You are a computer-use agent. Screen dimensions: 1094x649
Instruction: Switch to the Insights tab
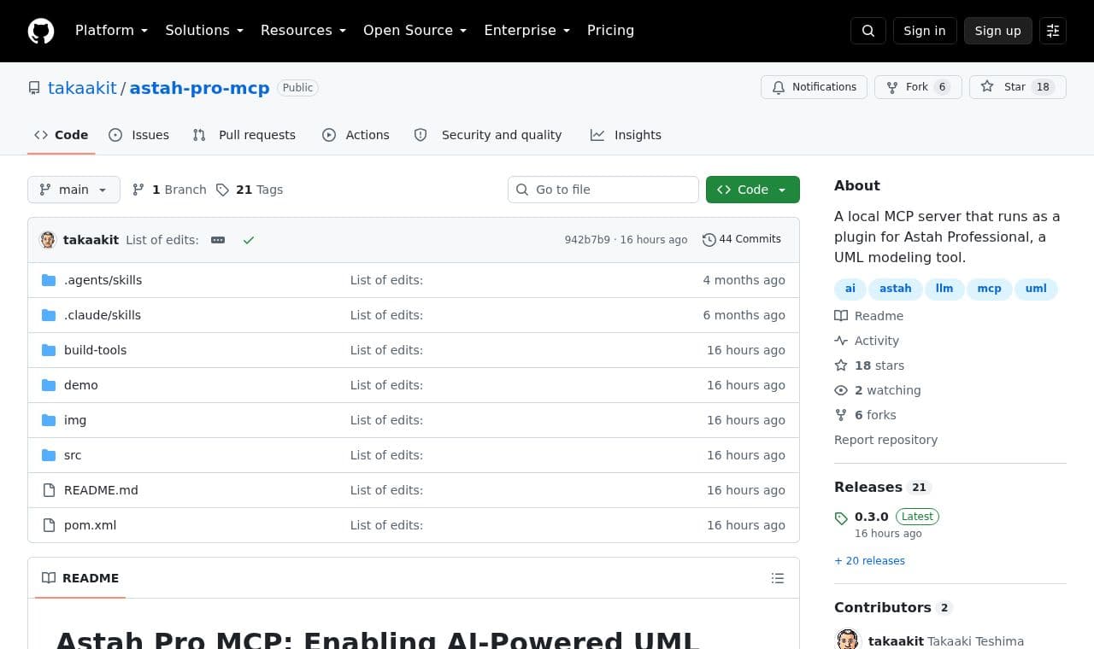(x=626, y=135)
